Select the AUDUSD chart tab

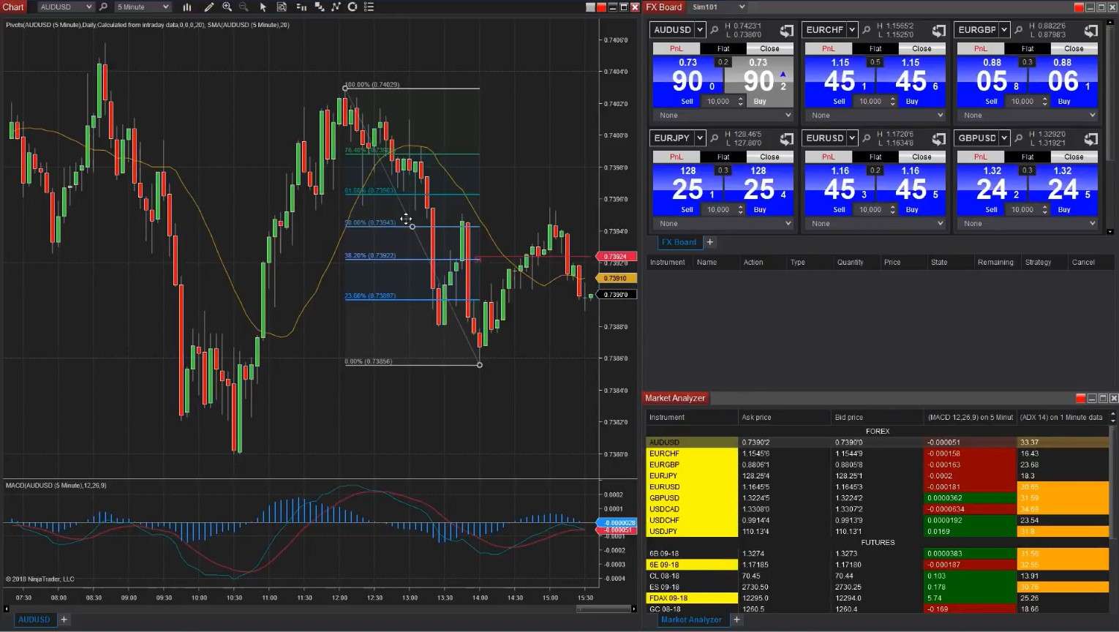pyautogui.click(x=34, y=620)
